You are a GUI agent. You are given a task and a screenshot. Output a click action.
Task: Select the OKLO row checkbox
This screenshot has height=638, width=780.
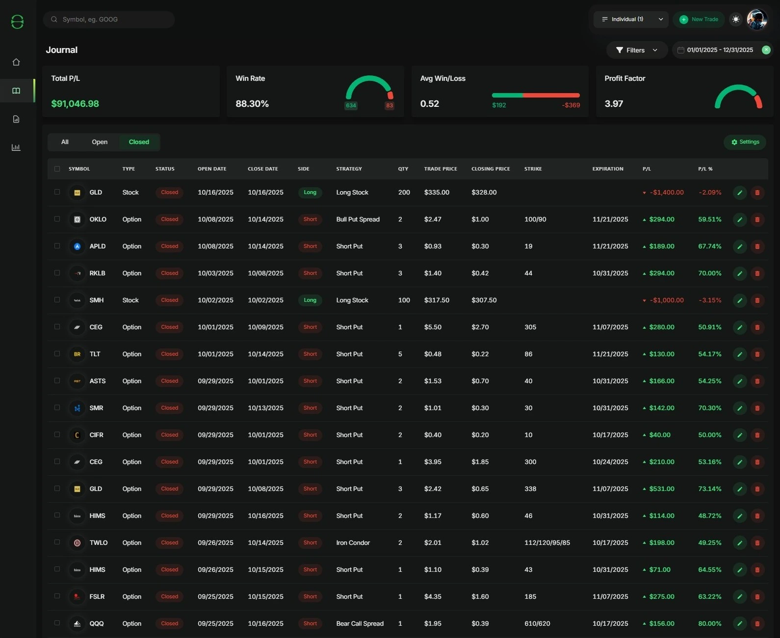click(57, 219)
